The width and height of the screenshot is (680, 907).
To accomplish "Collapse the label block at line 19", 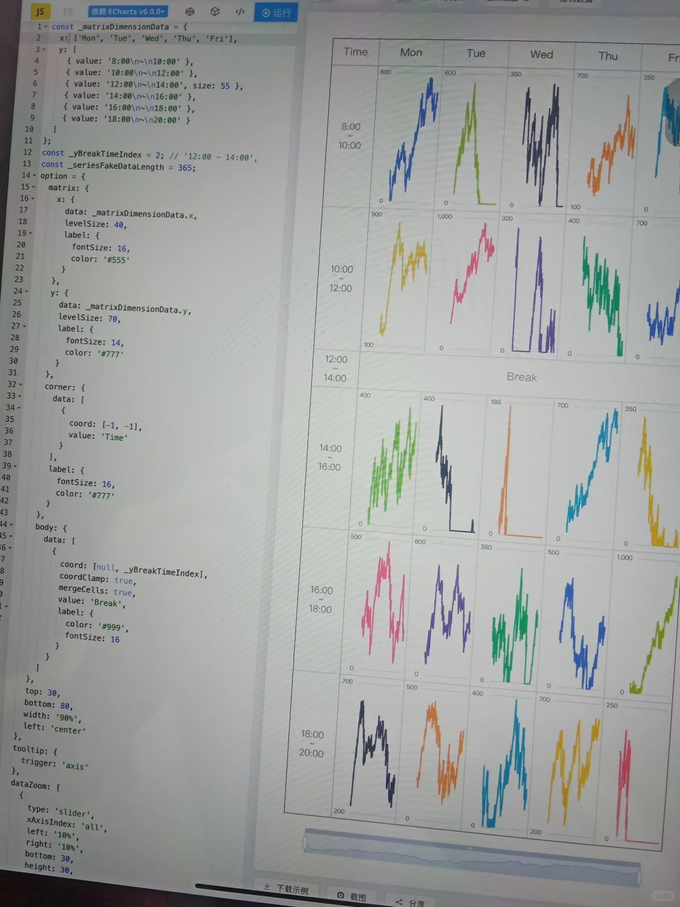I will (30, 233).
